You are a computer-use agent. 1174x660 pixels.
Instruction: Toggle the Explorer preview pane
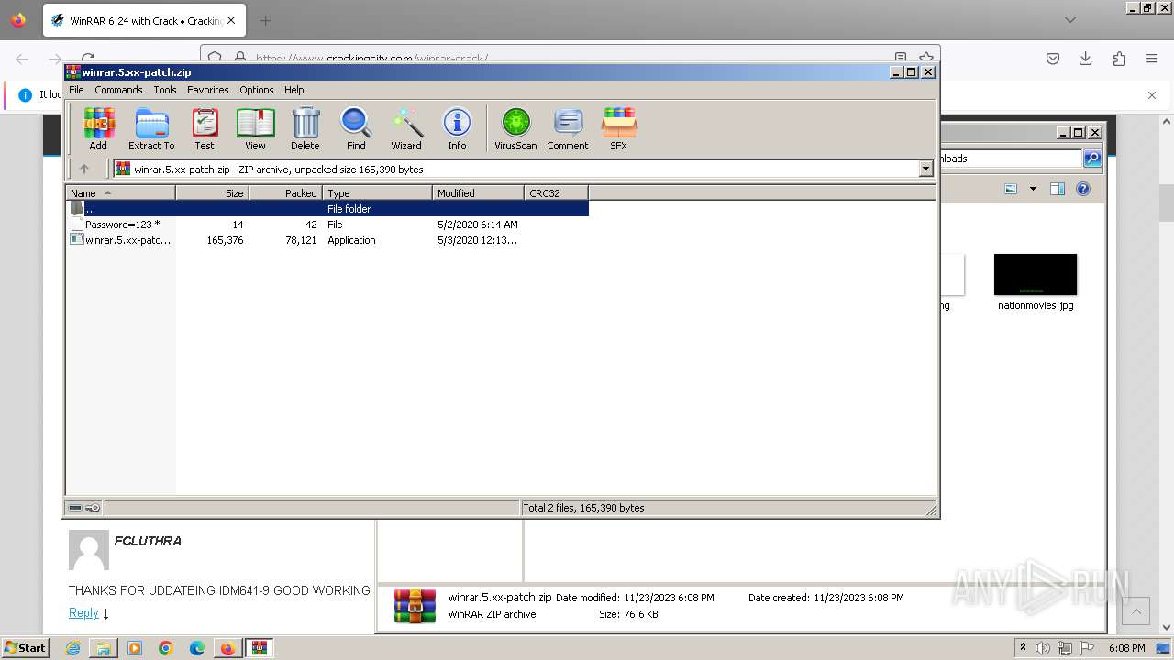point(1058,189)
